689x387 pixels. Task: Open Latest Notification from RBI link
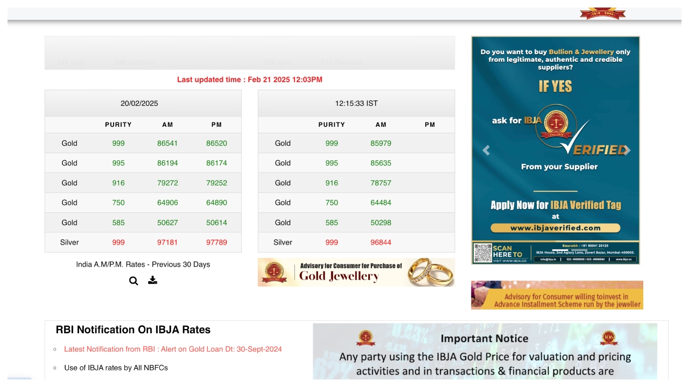[x=173, y=349]
